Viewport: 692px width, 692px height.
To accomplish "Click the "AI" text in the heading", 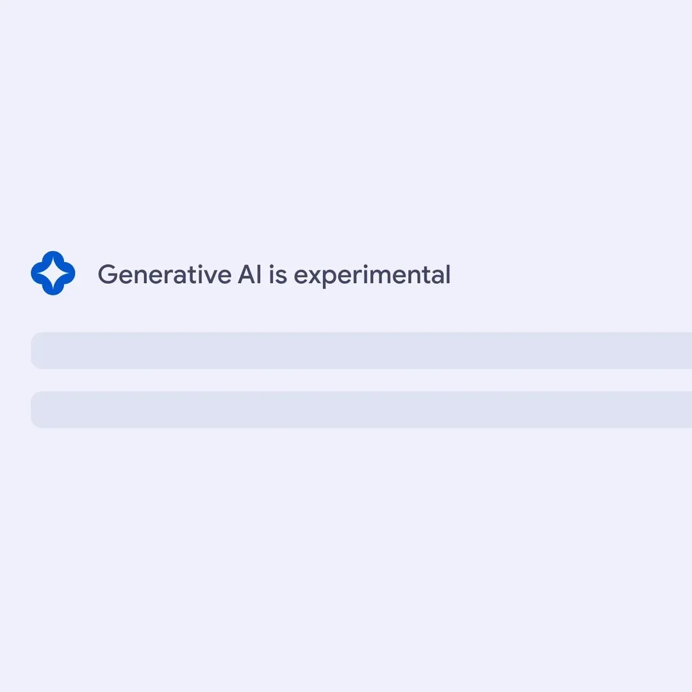I will pyautogui.click(x=250, y=275).
